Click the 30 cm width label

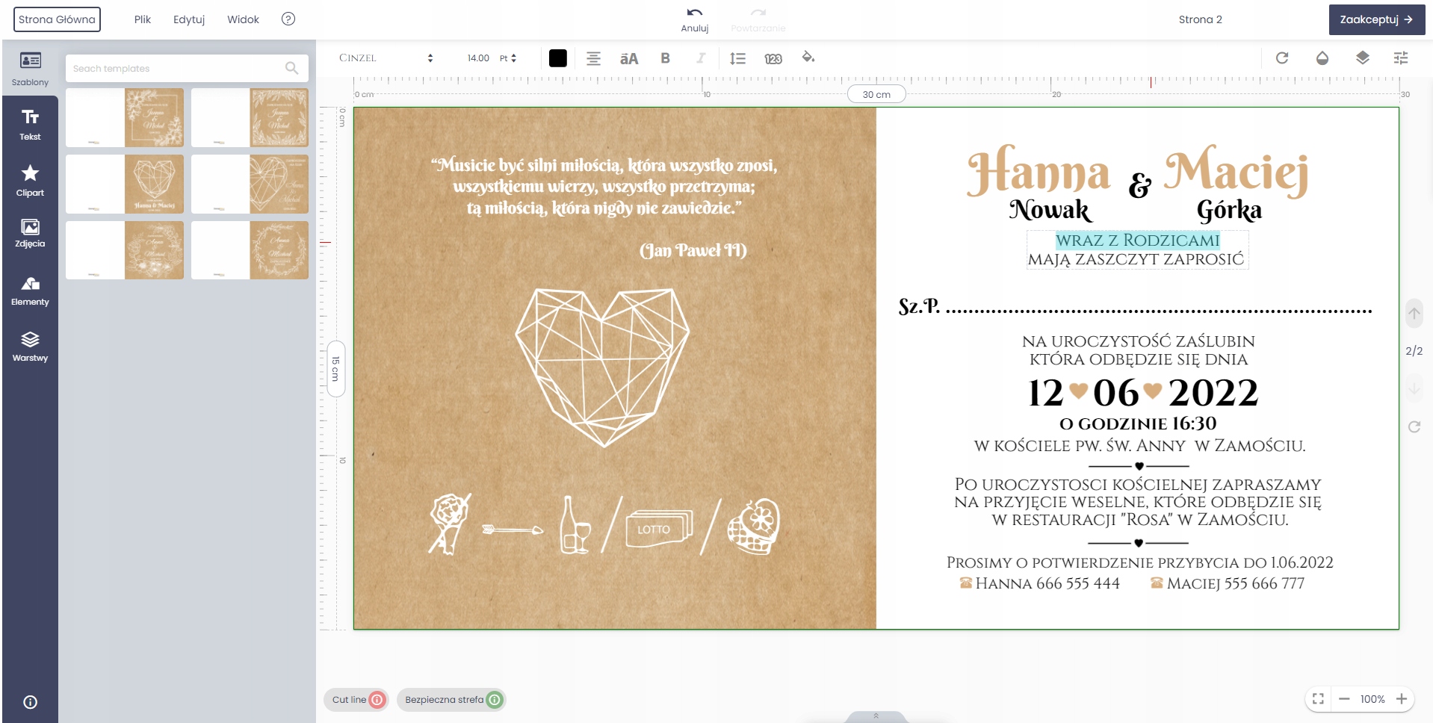click(x=876, y=94)
